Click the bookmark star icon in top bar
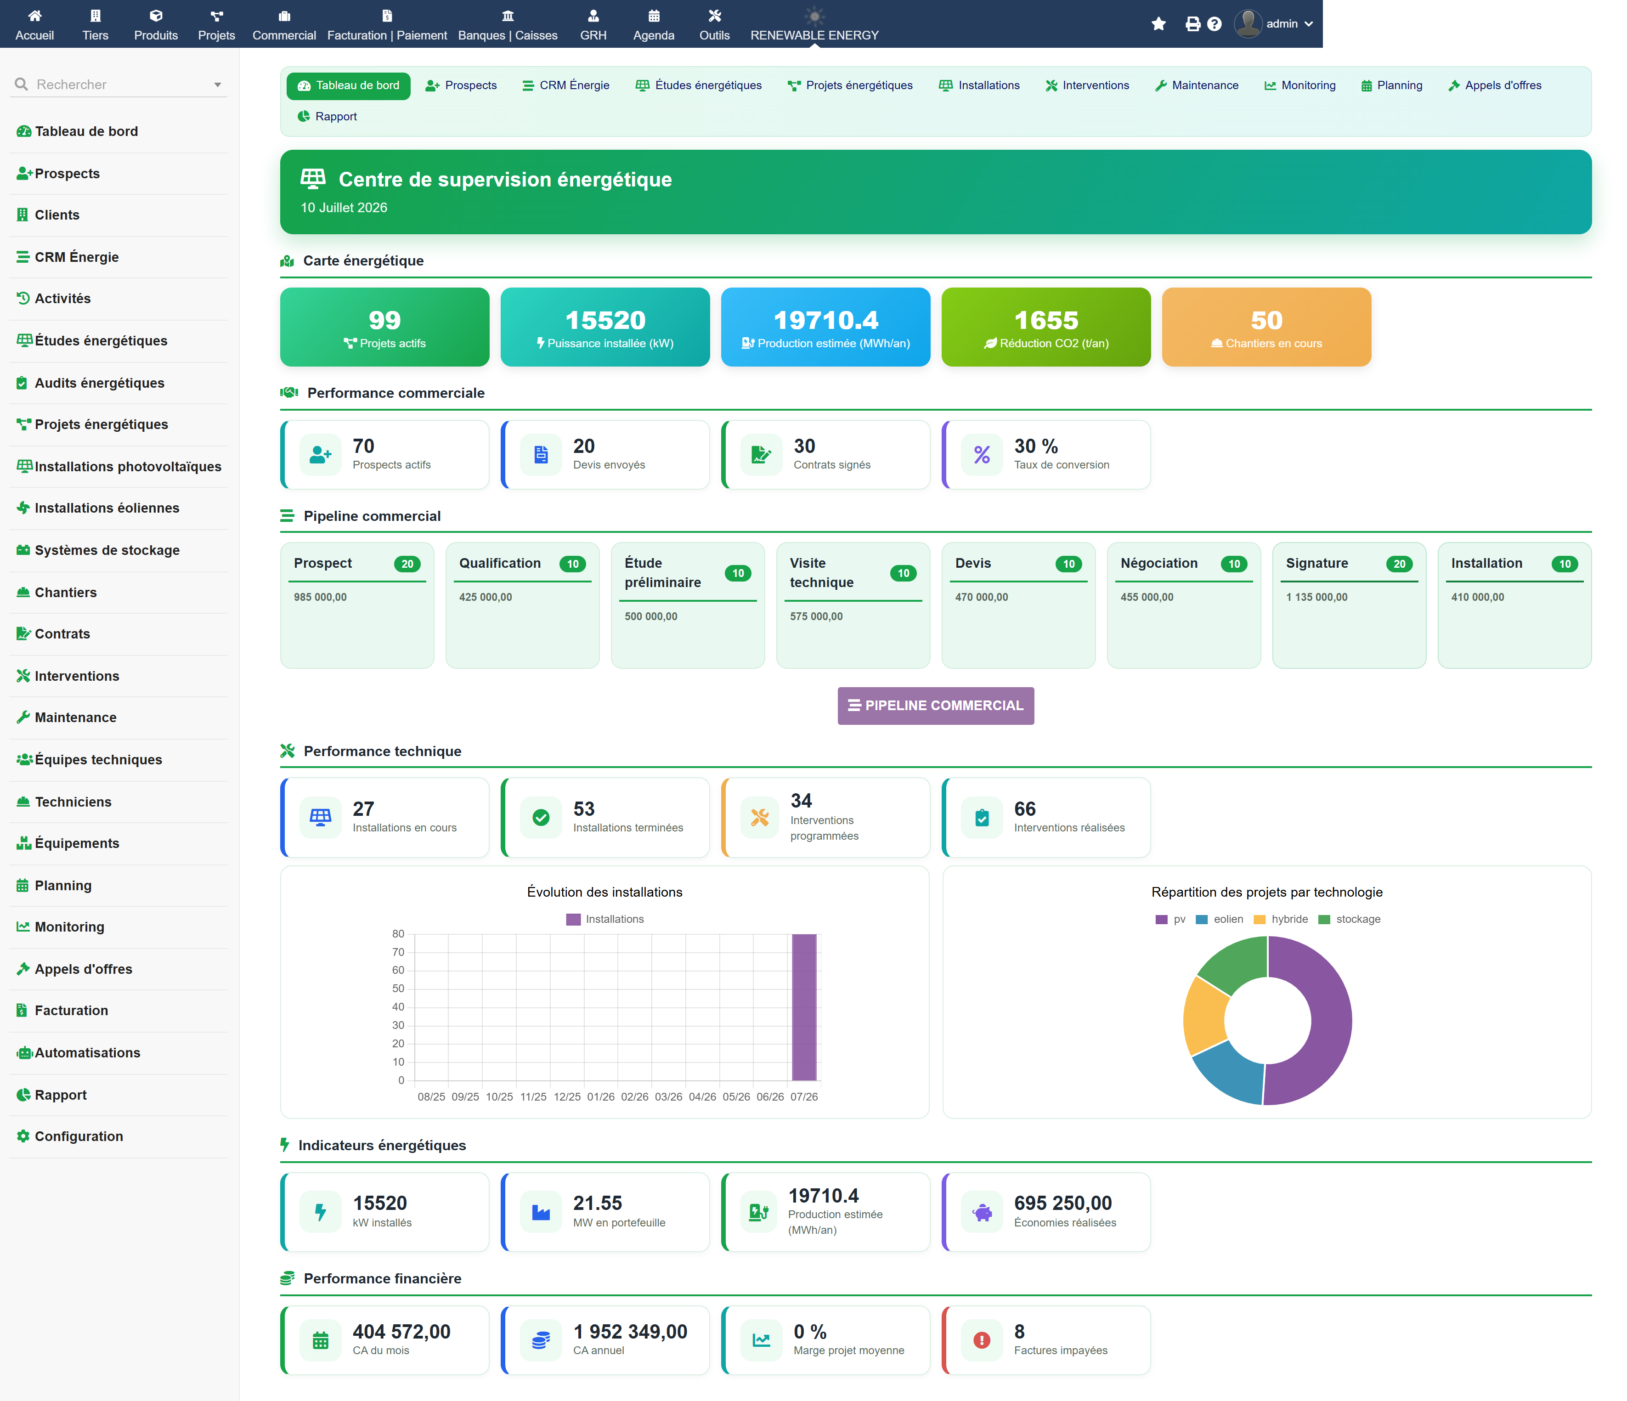This screenshot has height=1401, width=1627. click(1158, 23)
